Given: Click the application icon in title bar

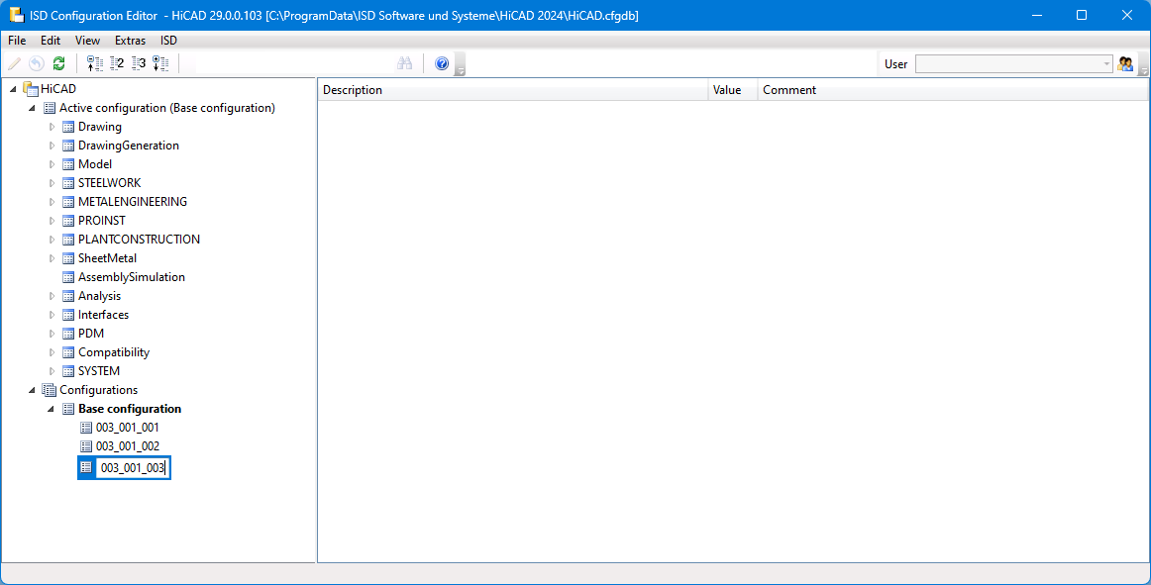Looking at the screenshot, I should [16, 15].
